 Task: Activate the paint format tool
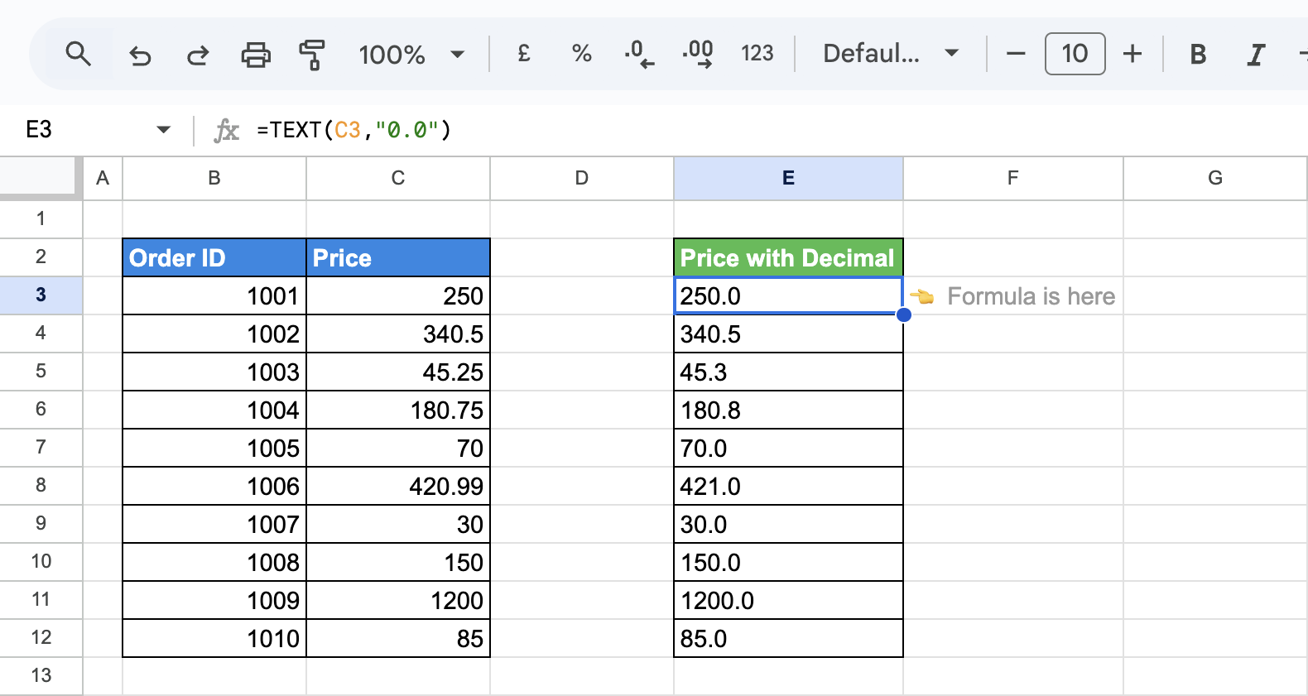coord(311,55)
